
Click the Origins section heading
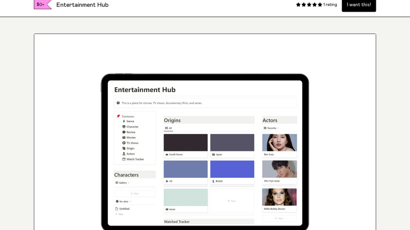[172, 120]
